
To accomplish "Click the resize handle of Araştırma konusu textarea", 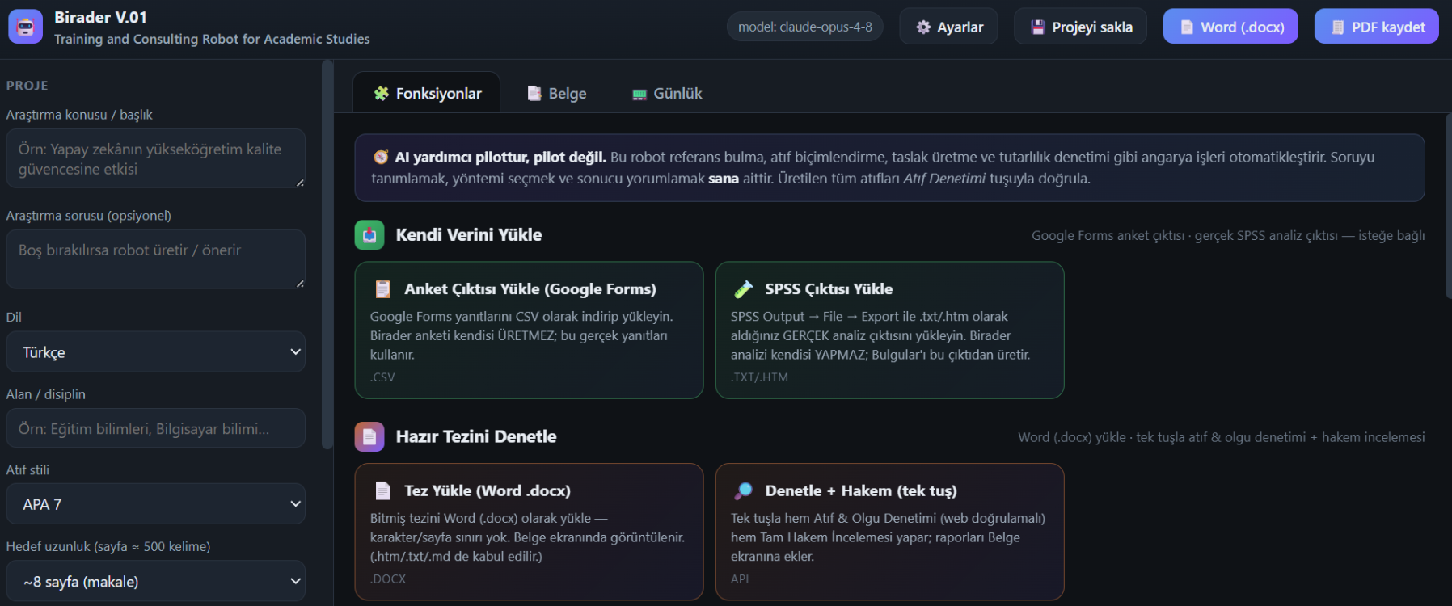I will point(300,183).
